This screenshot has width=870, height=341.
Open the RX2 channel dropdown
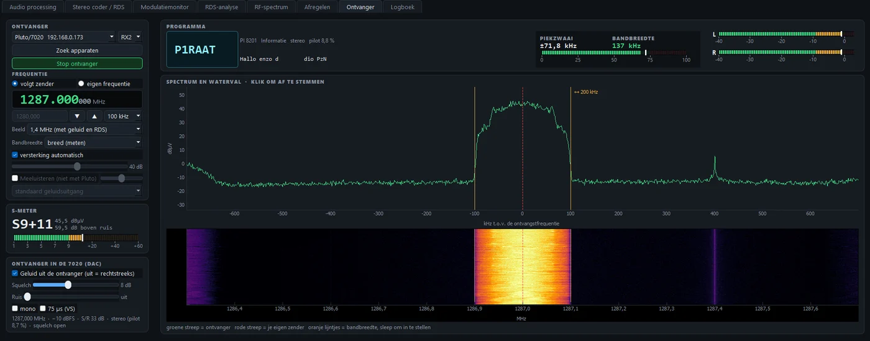pyautogui.click(x=130, y=37)
